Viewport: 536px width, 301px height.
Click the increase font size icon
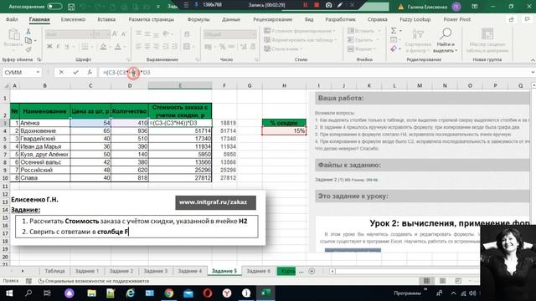pos(115,33)
